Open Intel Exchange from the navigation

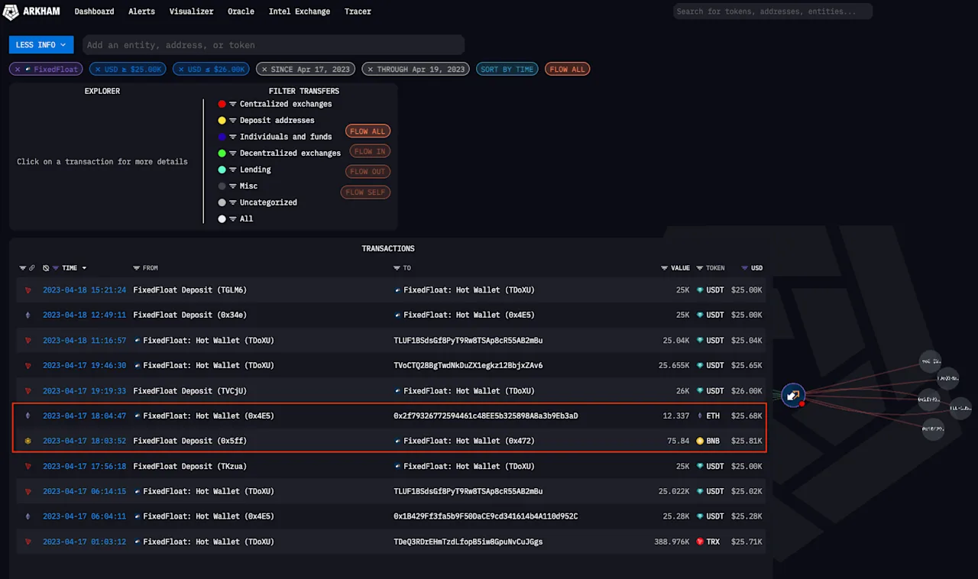300,11
